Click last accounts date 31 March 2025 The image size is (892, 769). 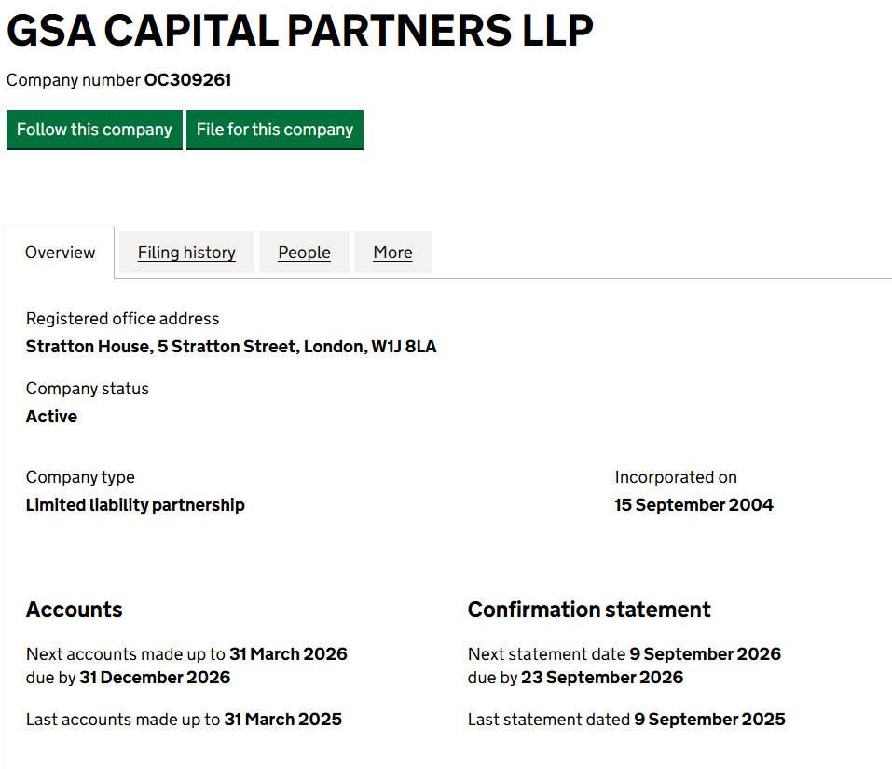[x=282, y=720]
